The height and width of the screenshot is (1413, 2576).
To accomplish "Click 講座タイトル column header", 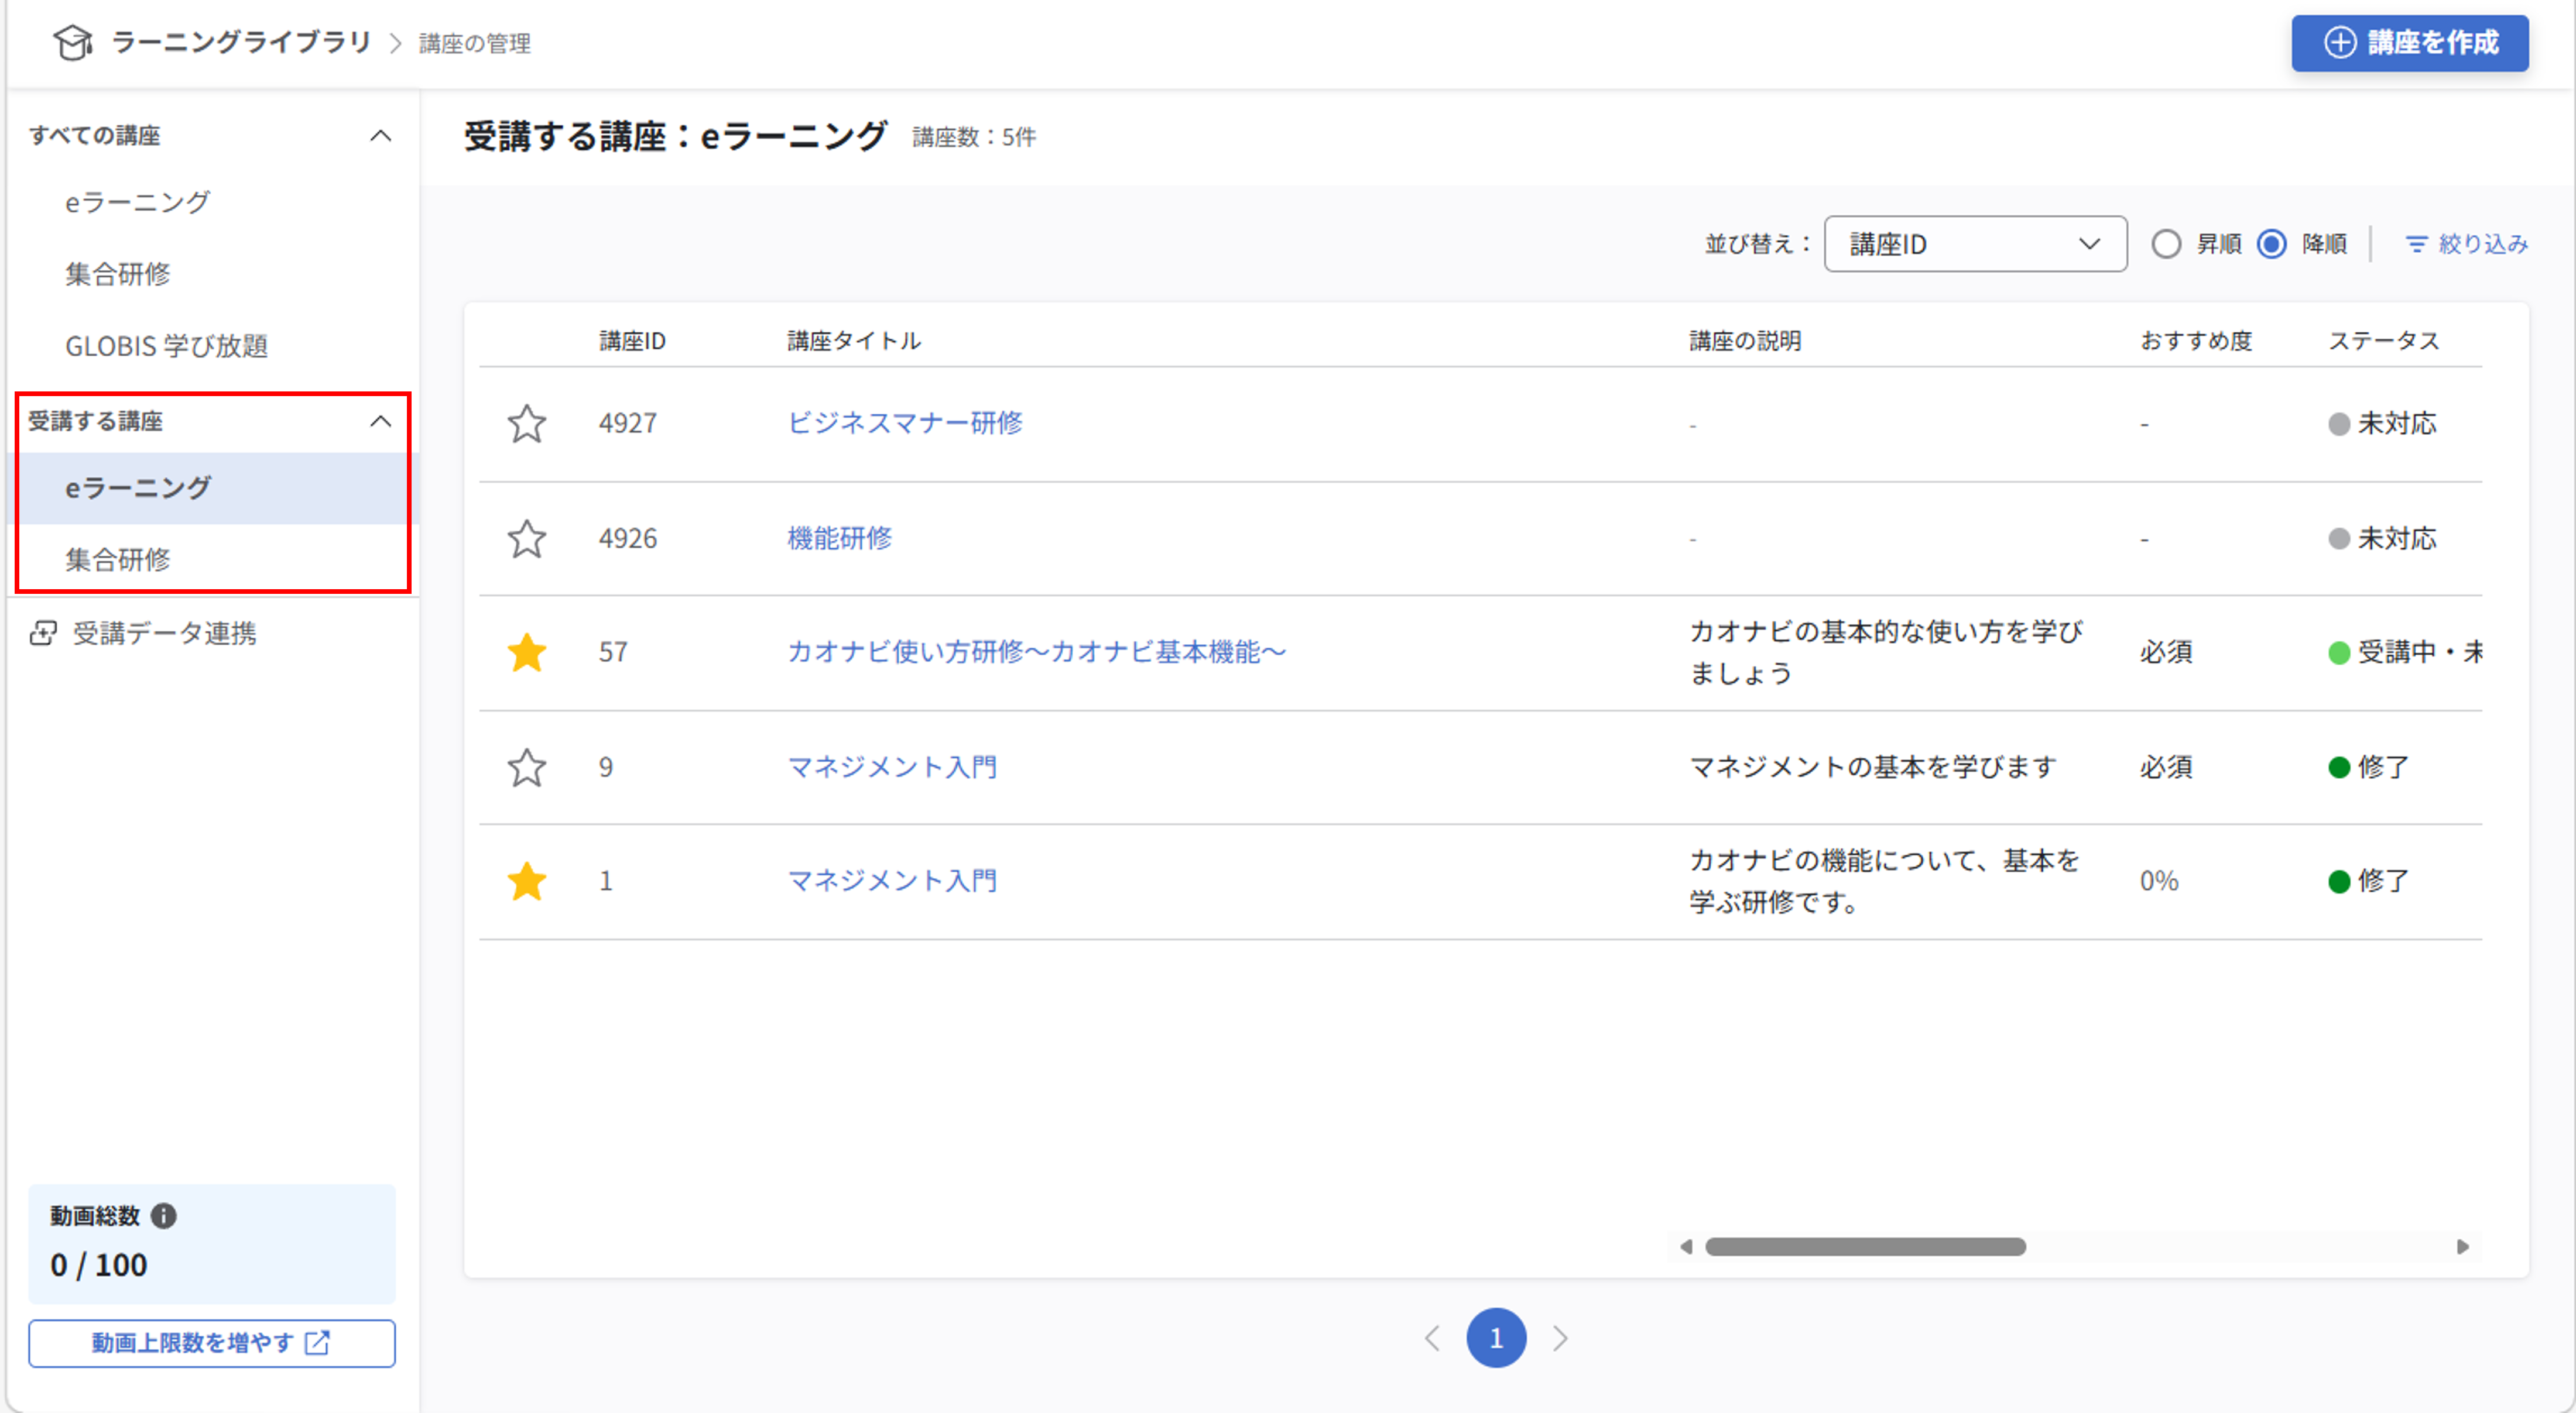I will click(x=854, y=342).
